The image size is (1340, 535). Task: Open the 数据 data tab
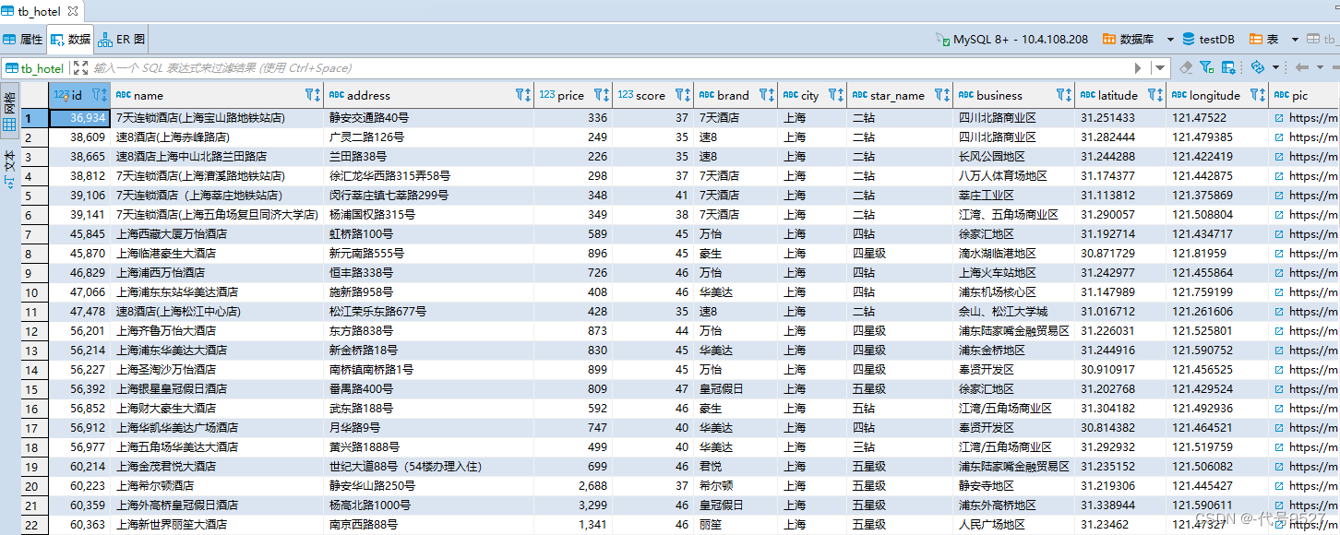tap(71, 40)
